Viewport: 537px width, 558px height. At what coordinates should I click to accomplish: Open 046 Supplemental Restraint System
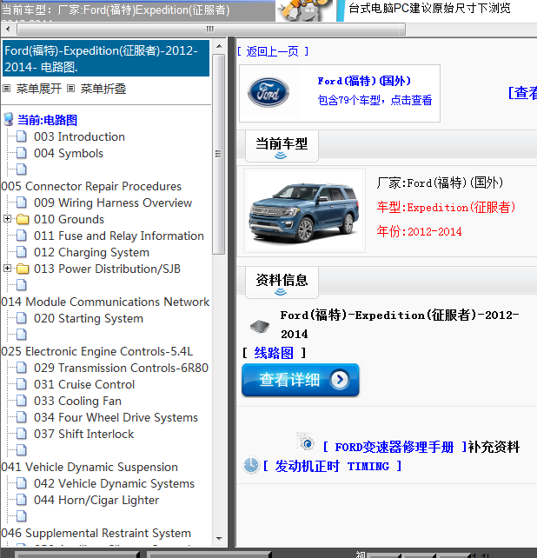coord(96,533)
